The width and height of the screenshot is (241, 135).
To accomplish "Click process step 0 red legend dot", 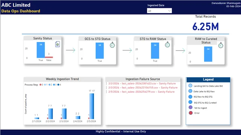I will (40, 85).
